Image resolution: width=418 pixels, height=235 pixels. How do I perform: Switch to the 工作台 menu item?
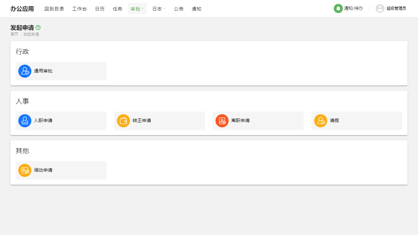79,8
